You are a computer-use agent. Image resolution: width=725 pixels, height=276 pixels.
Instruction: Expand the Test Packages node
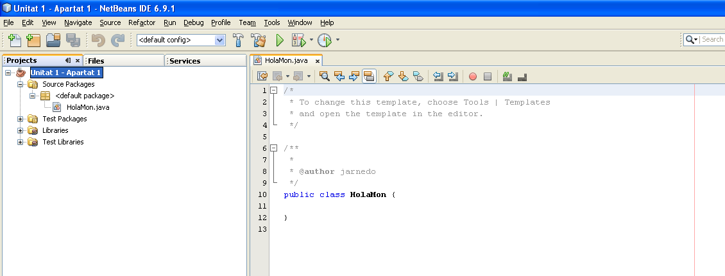(20, 119)
